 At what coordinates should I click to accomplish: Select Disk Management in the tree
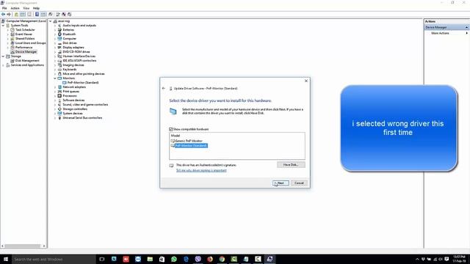point(27,60)
